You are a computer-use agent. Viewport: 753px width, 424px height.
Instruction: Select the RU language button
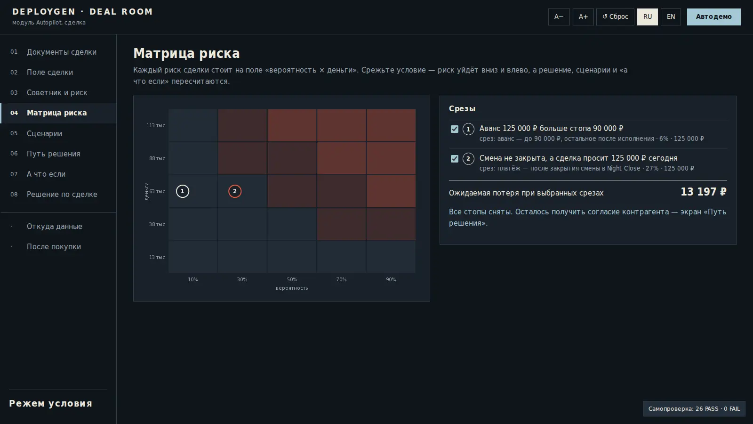tap(648, 17)
